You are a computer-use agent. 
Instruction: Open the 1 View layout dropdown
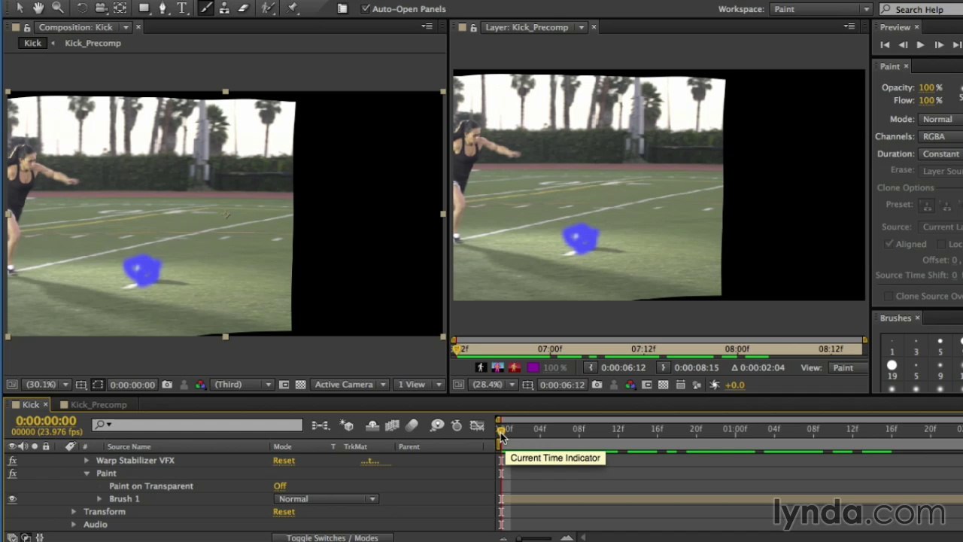click(x=419, y=385)
